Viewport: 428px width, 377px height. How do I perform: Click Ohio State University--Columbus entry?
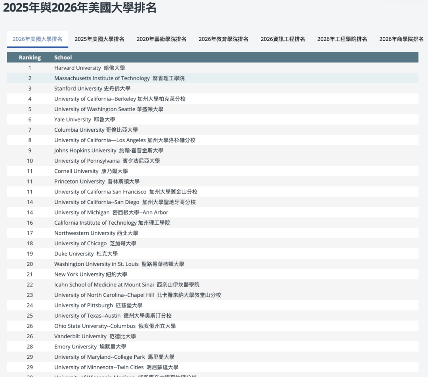(x=115, y=326)
